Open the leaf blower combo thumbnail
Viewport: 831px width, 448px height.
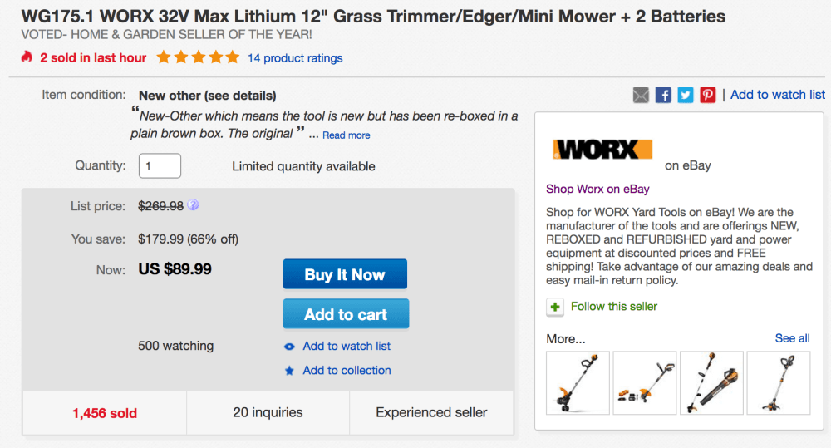tap(711, 382)
